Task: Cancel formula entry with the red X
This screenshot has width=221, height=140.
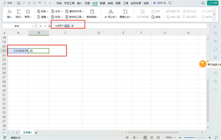Action: tap(41, 26)
